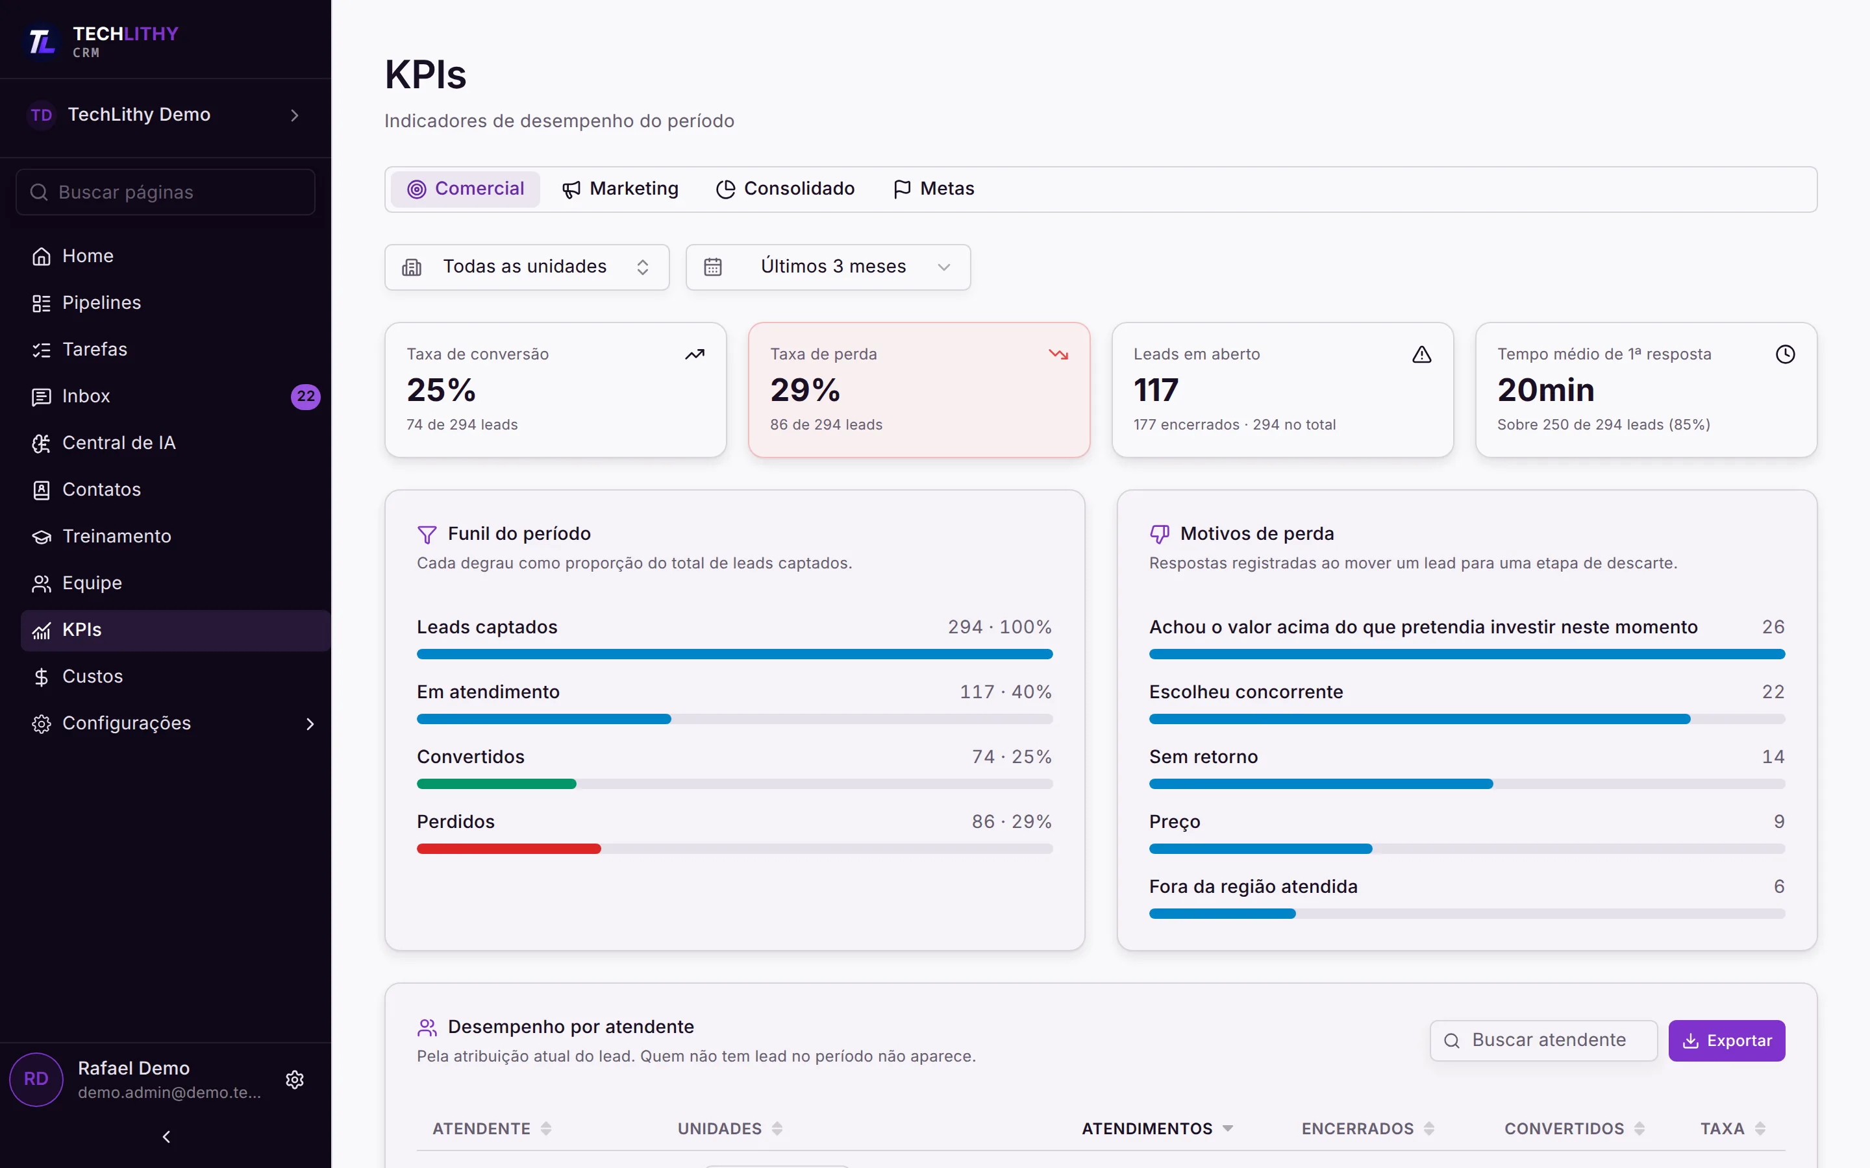Viewport: 1870px width, 1168px height.
Task: Click the Exportar button
Action: (x=1727, y=1041)
